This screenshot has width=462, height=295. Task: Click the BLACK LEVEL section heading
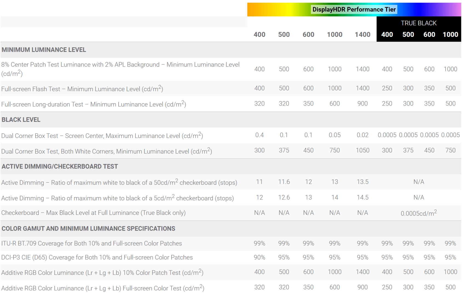[x=21, y=120]
